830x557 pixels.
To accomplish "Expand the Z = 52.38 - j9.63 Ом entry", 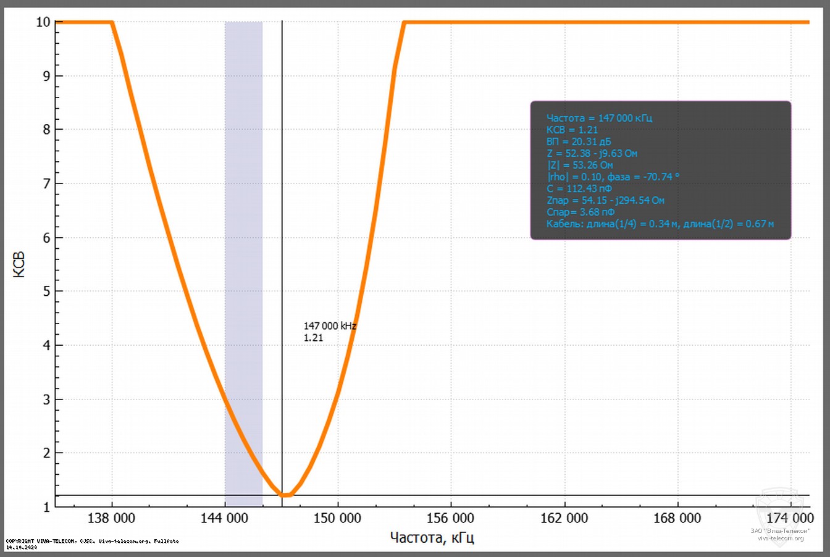I will coord(592,153).
